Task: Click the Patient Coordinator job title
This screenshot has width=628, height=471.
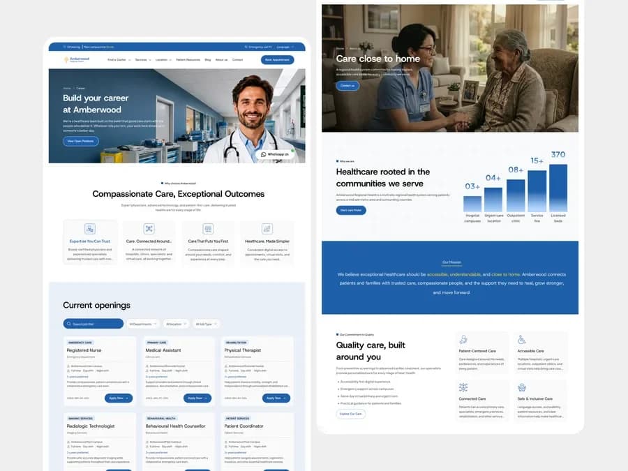Action: [x=244, y=426]
